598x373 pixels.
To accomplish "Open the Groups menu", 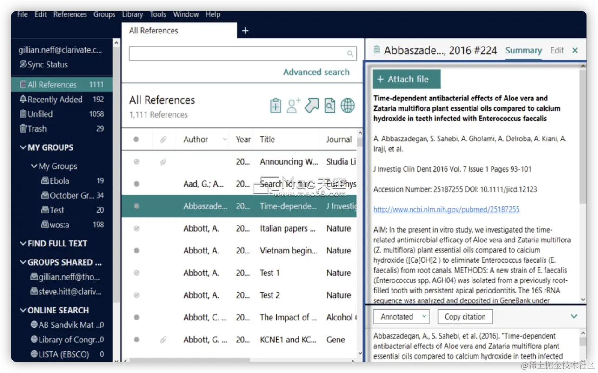I will (104, 14).
